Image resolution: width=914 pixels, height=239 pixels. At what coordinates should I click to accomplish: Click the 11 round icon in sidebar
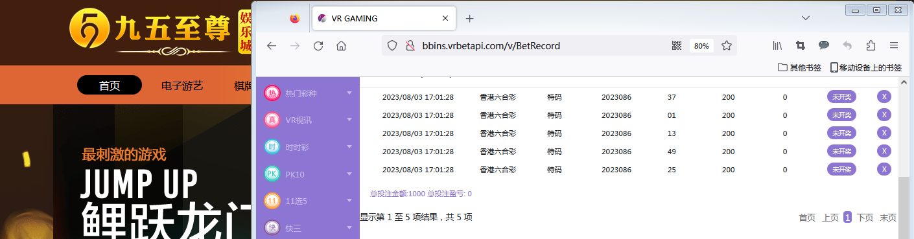(x=272, y=201)
